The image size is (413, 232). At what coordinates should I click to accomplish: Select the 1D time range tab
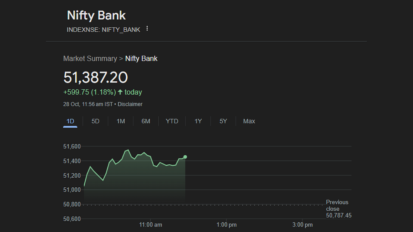click(70, 121)
